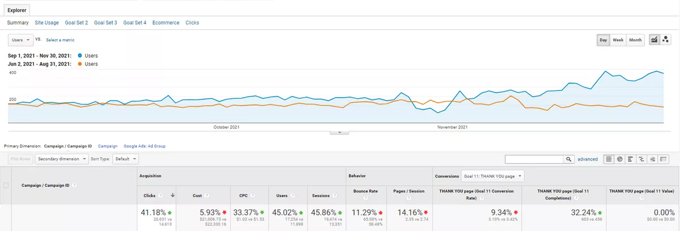
Task: Open the Secondary dimension dropdown
Action: 62,159
